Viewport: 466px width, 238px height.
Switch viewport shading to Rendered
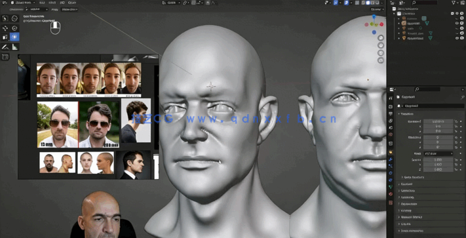pos(377,3)
